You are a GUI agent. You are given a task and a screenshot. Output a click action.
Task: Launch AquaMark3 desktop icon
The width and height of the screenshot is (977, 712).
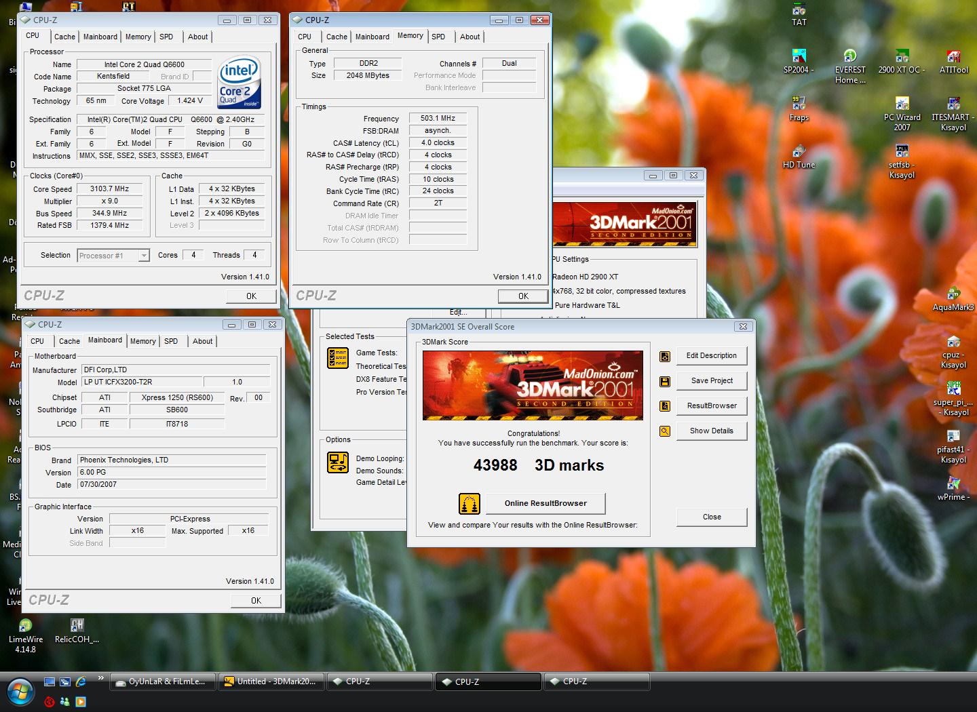[x=953, y=299]
